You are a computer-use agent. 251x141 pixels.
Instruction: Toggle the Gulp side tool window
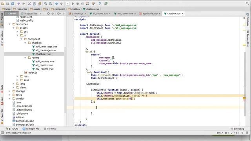tap(2, 89)
